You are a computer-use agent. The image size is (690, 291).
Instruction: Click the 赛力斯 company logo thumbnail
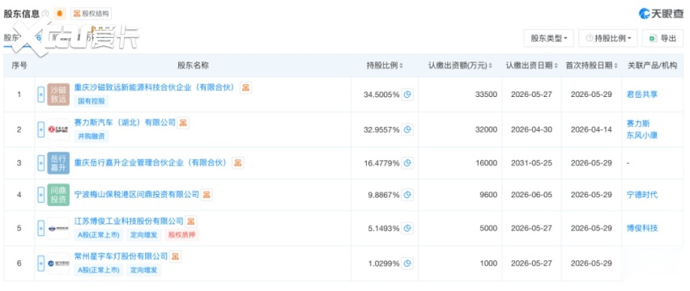tap(58, 129)
